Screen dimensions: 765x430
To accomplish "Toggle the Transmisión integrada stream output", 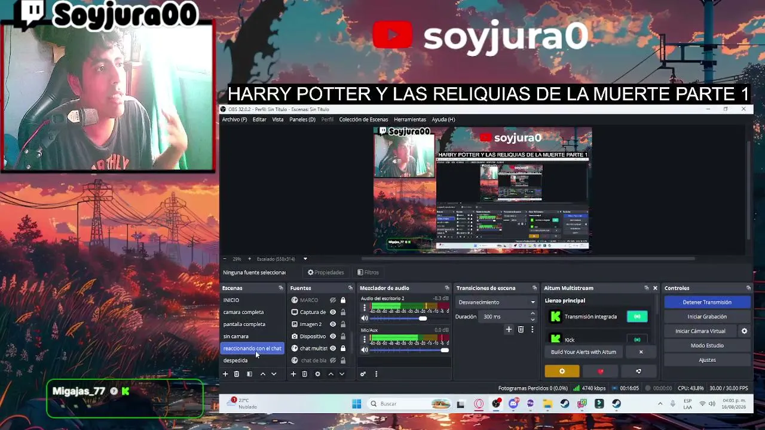I will [x=637, y=317].
